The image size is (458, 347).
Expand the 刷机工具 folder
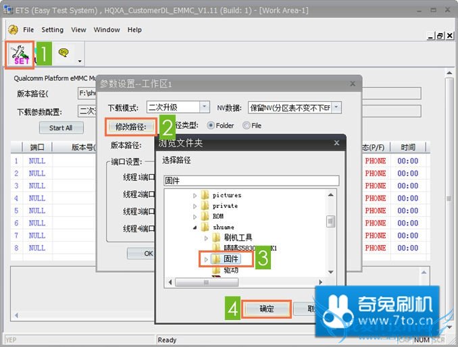tap(206, 238)
